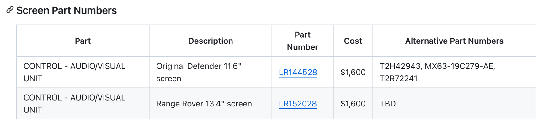Click the $1,600 cost in Defender row

[x=353, y=72]
